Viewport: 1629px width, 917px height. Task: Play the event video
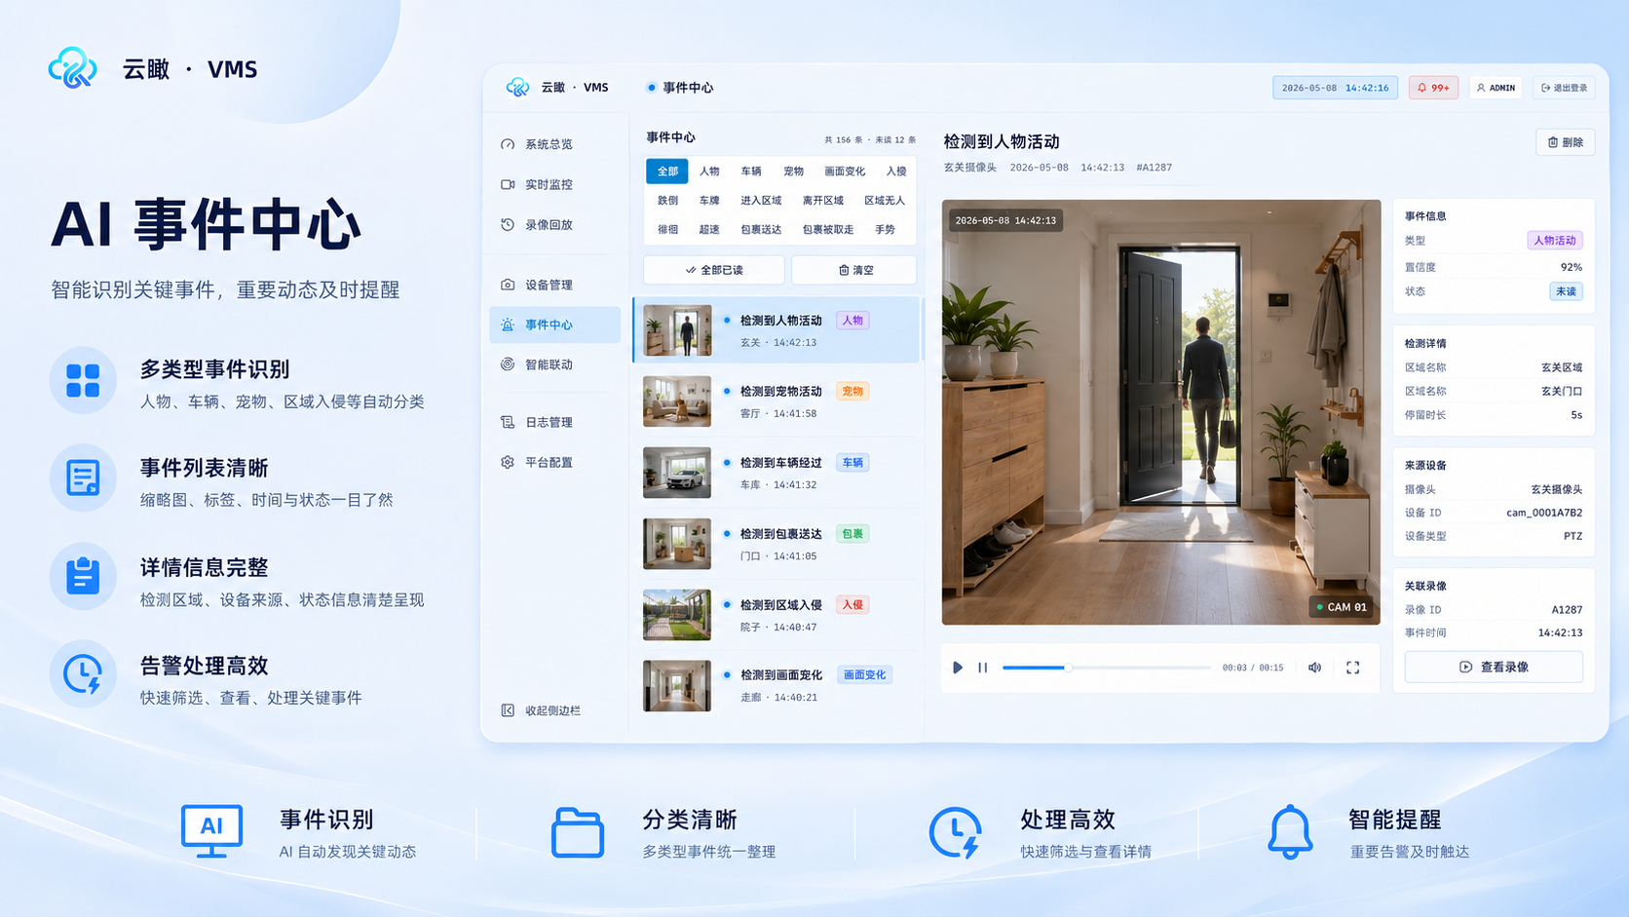point(958,668)
